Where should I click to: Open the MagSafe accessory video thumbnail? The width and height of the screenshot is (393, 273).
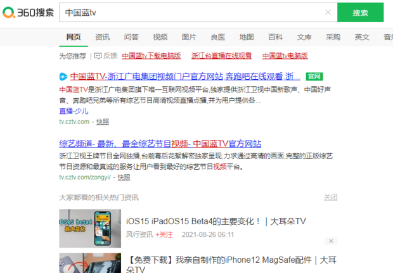[90, 263]
